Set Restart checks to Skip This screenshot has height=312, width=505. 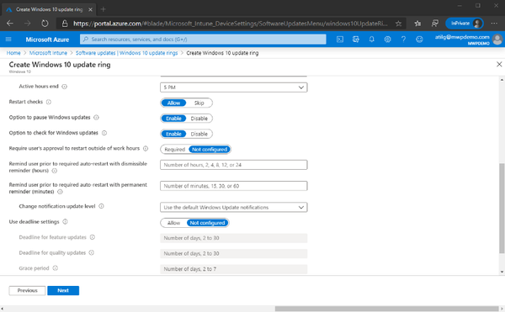199,103
